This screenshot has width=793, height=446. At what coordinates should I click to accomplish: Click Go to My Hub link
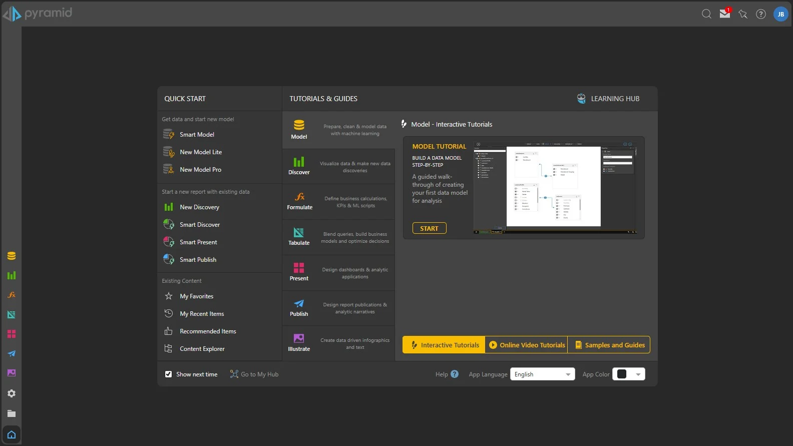tap(254, 374)
